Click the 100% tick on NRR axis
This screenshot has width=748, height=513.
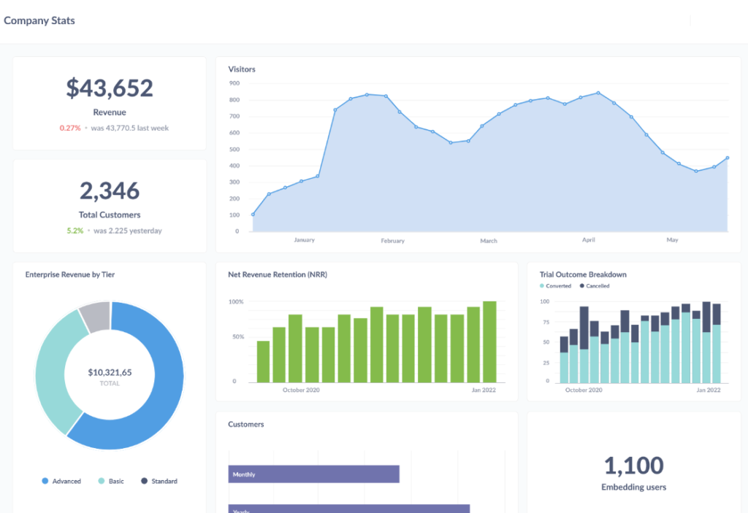[236, 302]
